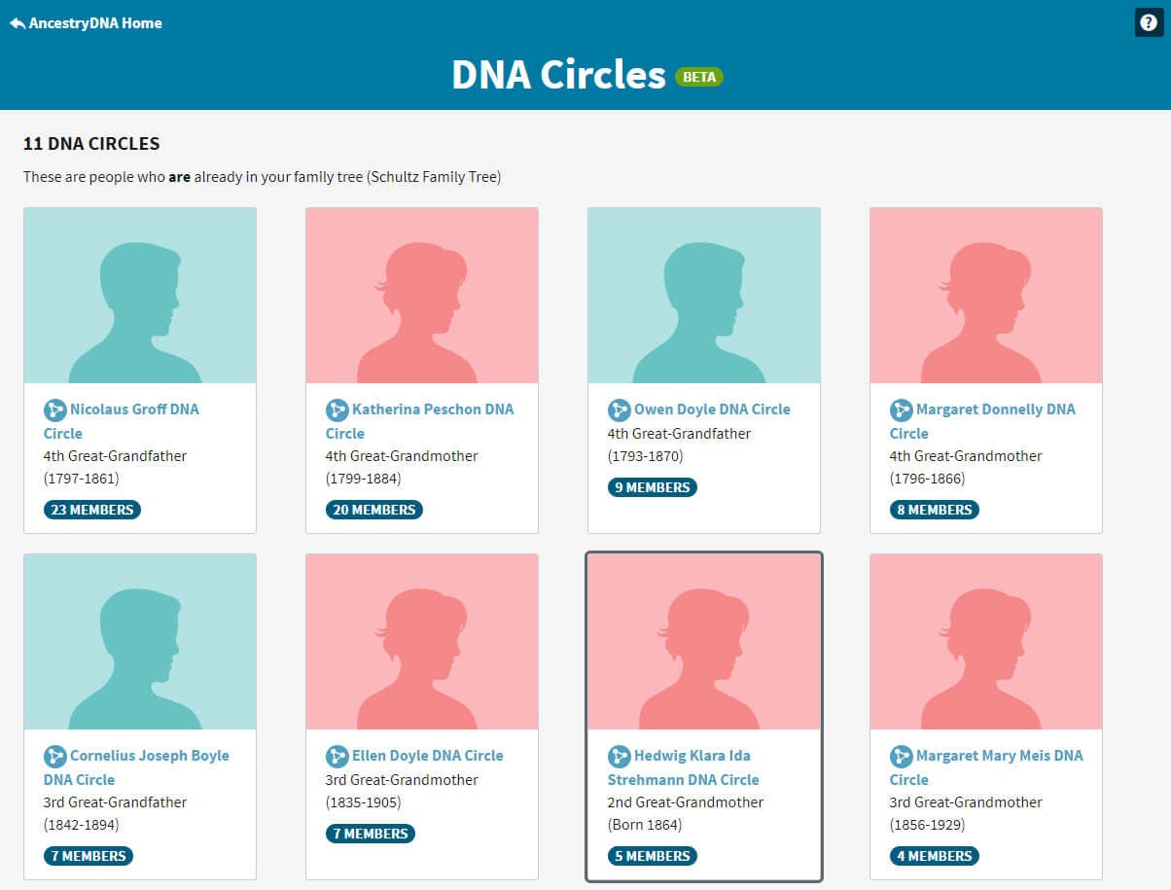Image resolution: width=1171 pixels, height=890 pixels.
Task: Click the DNA icon beside Owen Doyle
Action: [x=618, y=409]
